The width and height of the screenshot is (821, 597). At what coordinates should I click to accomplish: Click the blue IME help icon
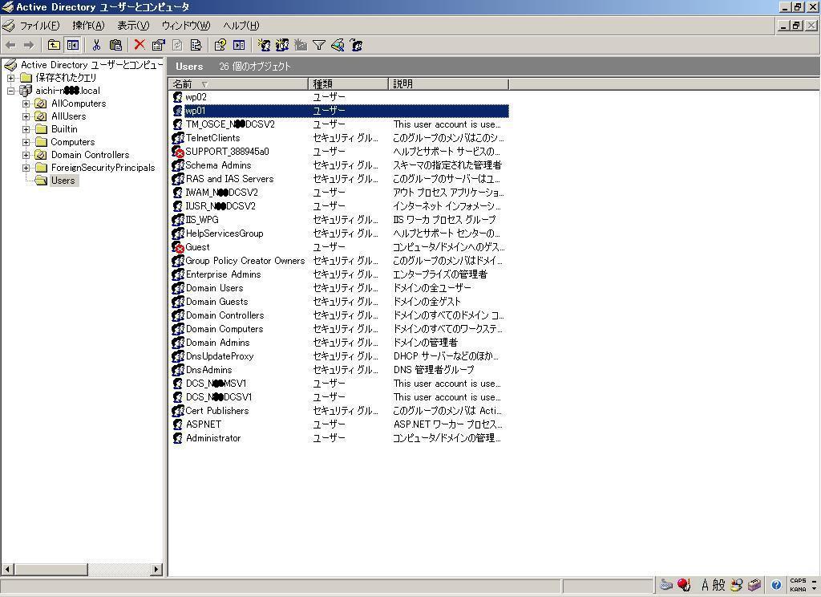[x=776, y=584]
